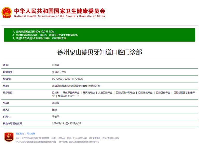Click the English National Health Commission subtitle
The height and width of the screenshot is (144, 199).
tap(60, 16)
